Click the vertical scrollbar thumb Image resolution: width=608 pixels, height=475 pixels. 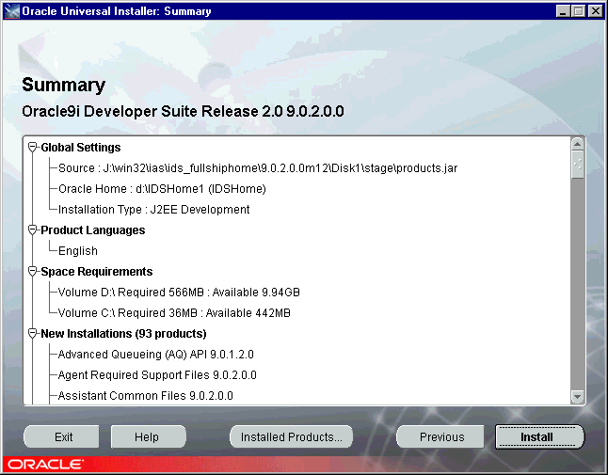[x=577, y=165]
